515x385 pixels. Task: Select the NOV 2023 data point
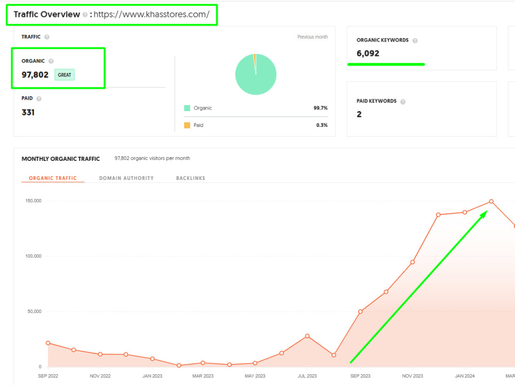click(413, 262)
